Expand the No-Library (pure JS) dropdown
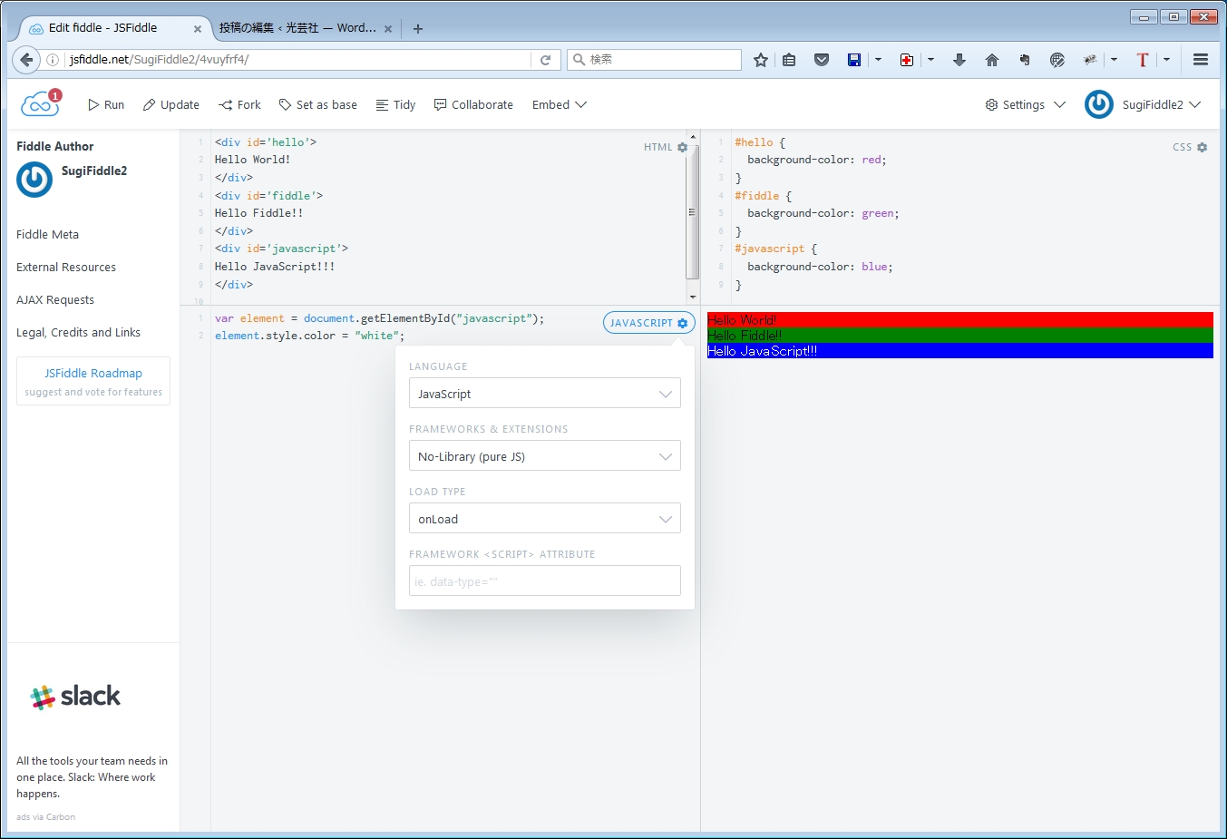Image resolution: width=1227 pixels, height=839 pixels. point(544,456)
